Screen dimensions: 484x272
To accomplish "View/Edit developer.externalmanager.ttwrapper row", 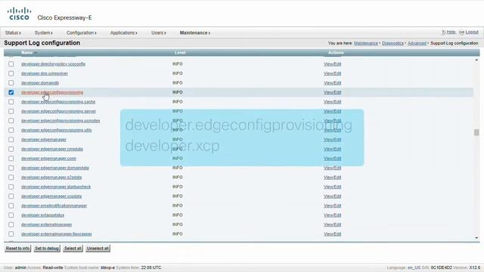I will point(333,234).
